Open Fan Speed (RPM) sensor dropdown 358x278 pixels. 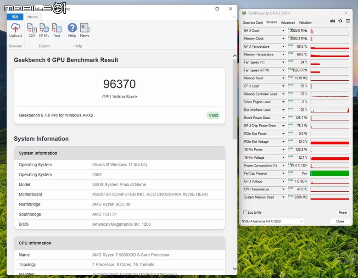coord(283,70)
